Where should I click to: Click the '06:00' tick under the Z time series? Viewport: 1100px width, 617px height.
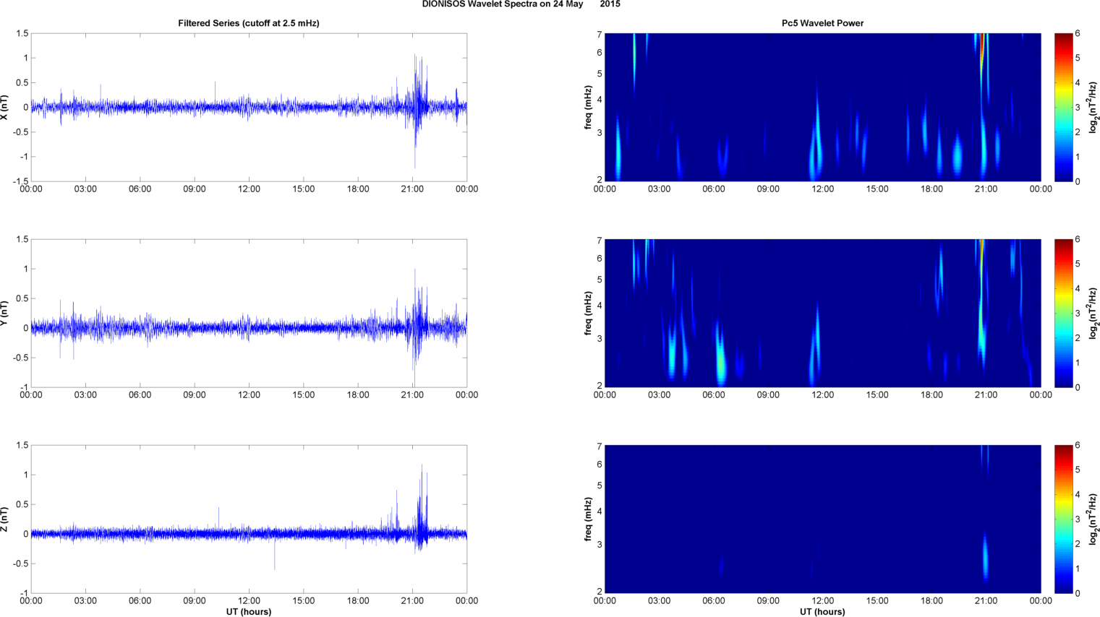pyautogui.click(x=140, y=600)
